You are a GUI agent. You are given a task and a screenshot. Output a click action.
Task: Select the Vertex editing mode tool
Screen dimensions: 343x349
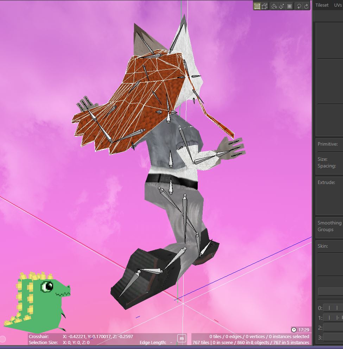point(265,6)
